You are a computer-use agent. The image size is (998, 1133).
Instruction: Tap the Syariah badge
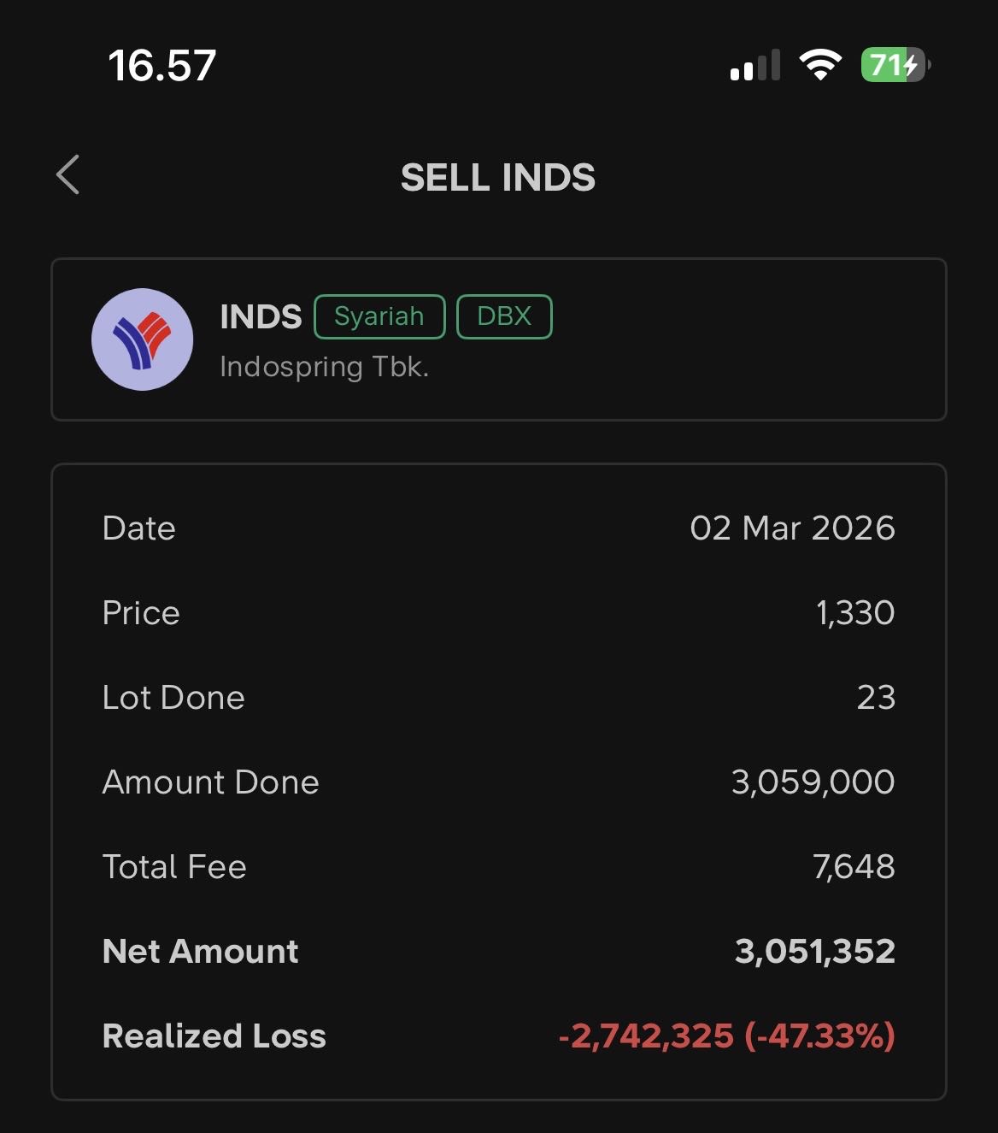tap(379, 316)
